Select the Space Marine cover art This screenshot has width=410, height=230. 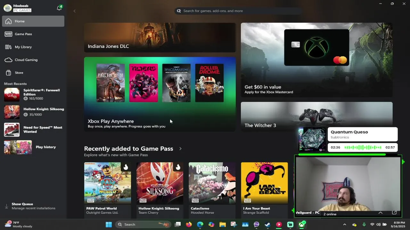[x=176, y=83]
